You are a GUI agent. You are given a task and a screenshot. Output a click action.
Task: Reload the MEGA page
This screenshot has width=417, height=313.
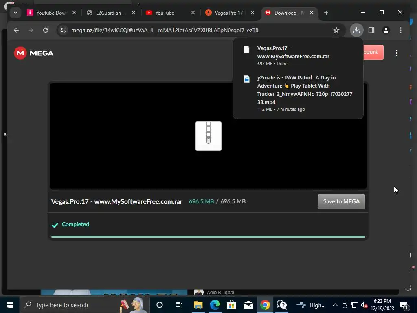click(x=46, y=30)
